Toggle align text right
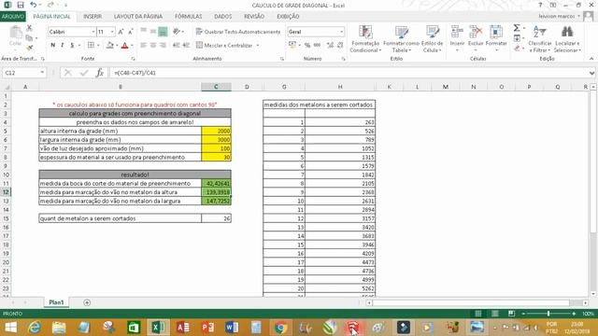Screen dimensions: 598x336 click(x=163, y=46)
